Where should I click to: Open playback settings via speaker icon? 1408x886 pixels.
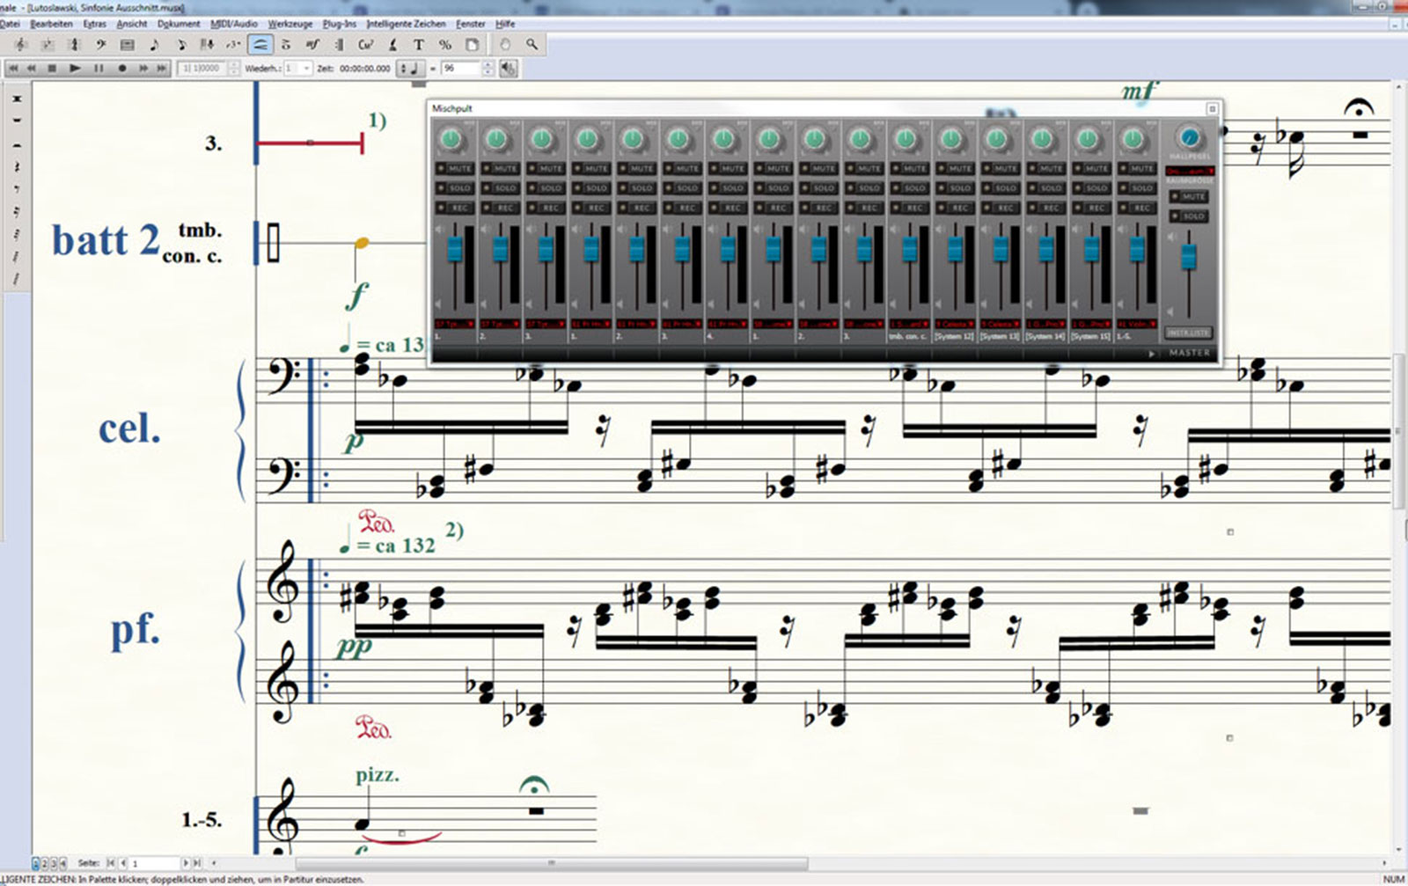[x=508, y=69]
